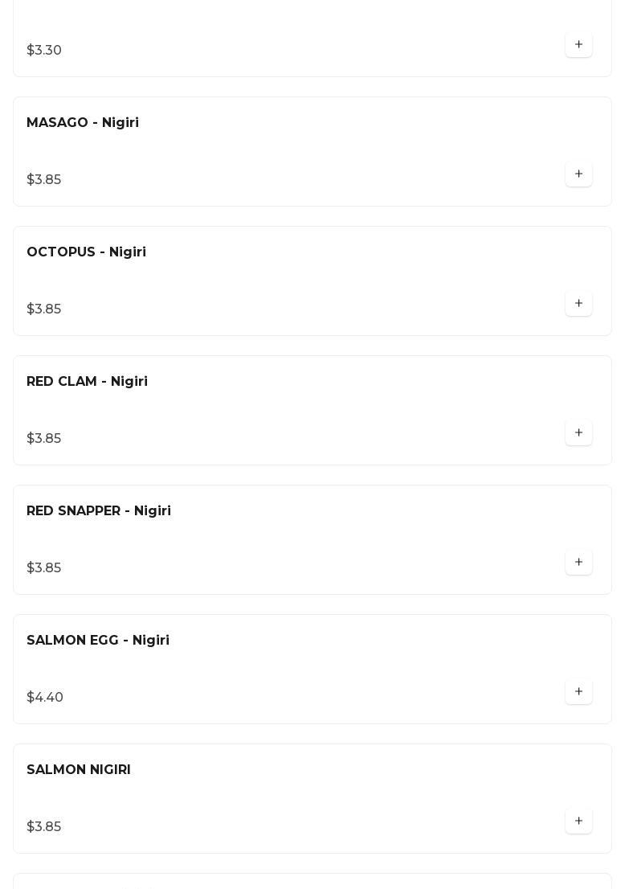Click the $3.30 price label

coord(44,51)
